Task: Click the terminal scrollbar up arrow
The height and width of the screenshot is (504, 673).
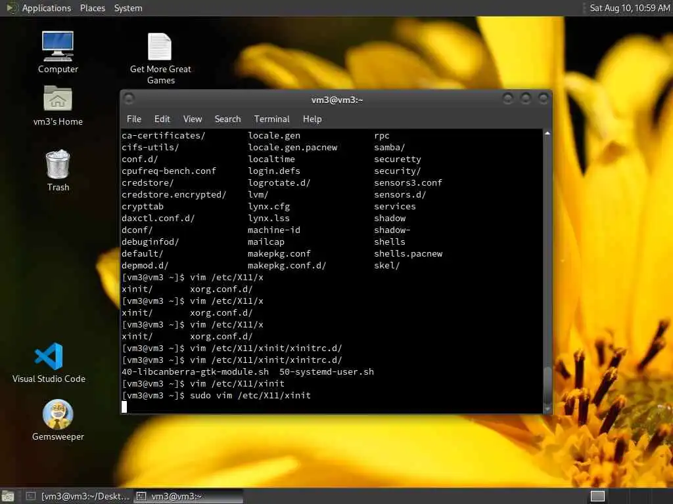Action: coord(547,134)
